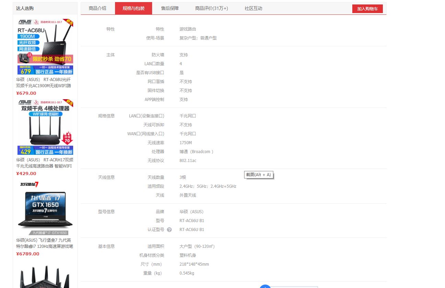Click the 天线可拆卸 spec label
This screenshot has width=445, height=288.
[154, 125]
